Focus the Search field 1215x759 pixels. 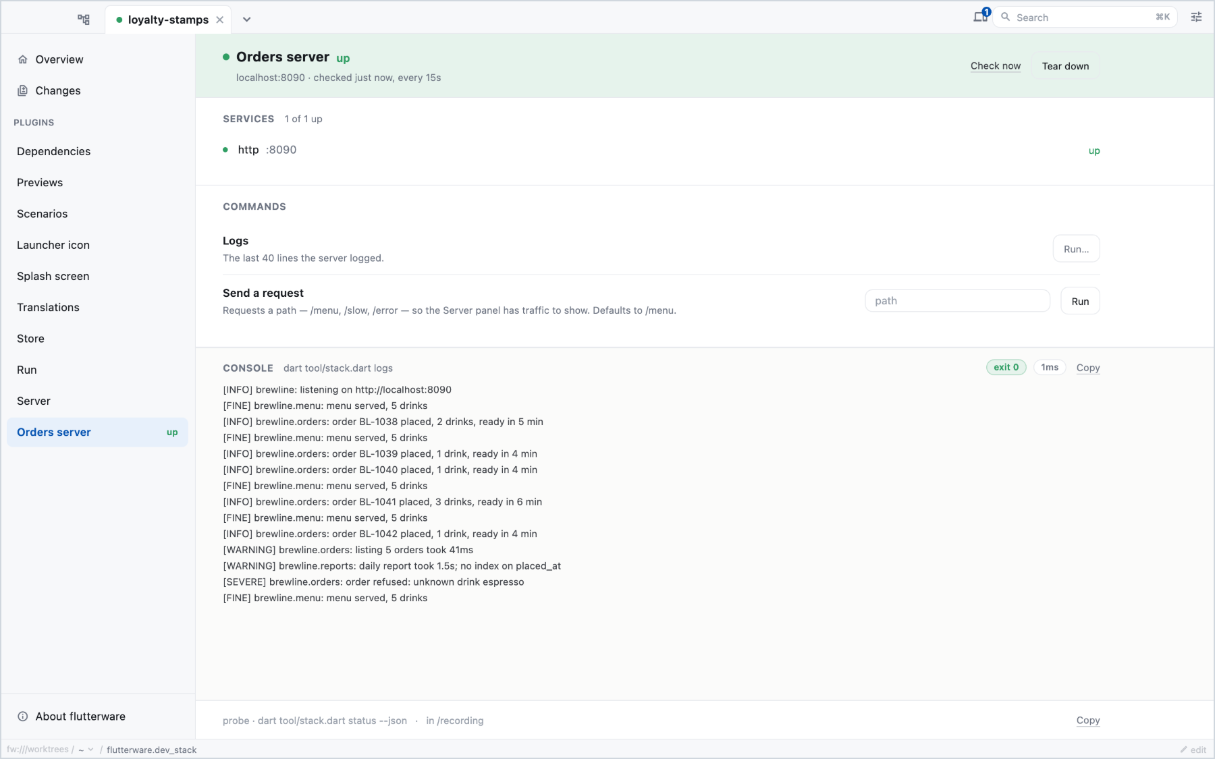[1085, 18]
